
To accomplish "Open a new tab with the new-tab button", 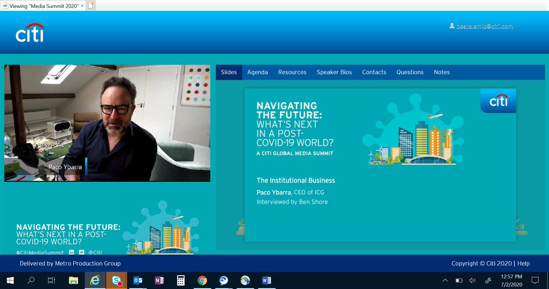I will 91,5.
